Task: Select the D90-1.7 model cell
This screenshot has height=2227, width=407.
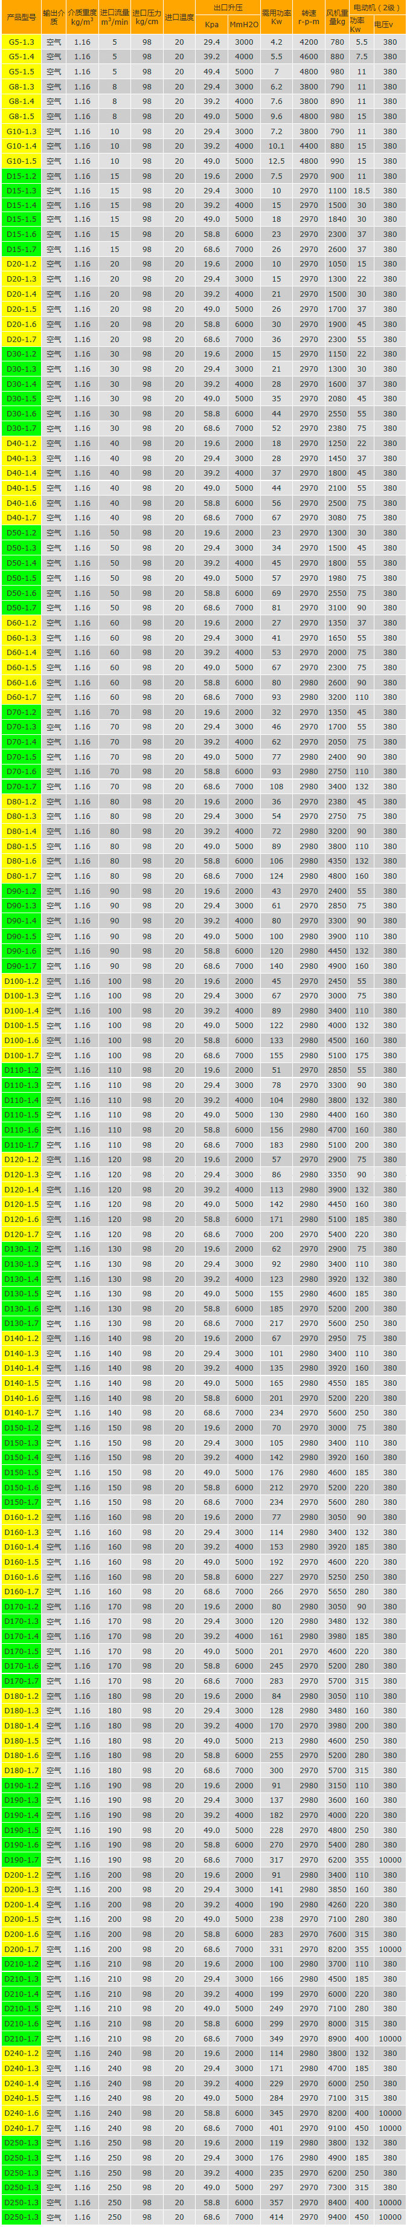Action: (22, 966)
